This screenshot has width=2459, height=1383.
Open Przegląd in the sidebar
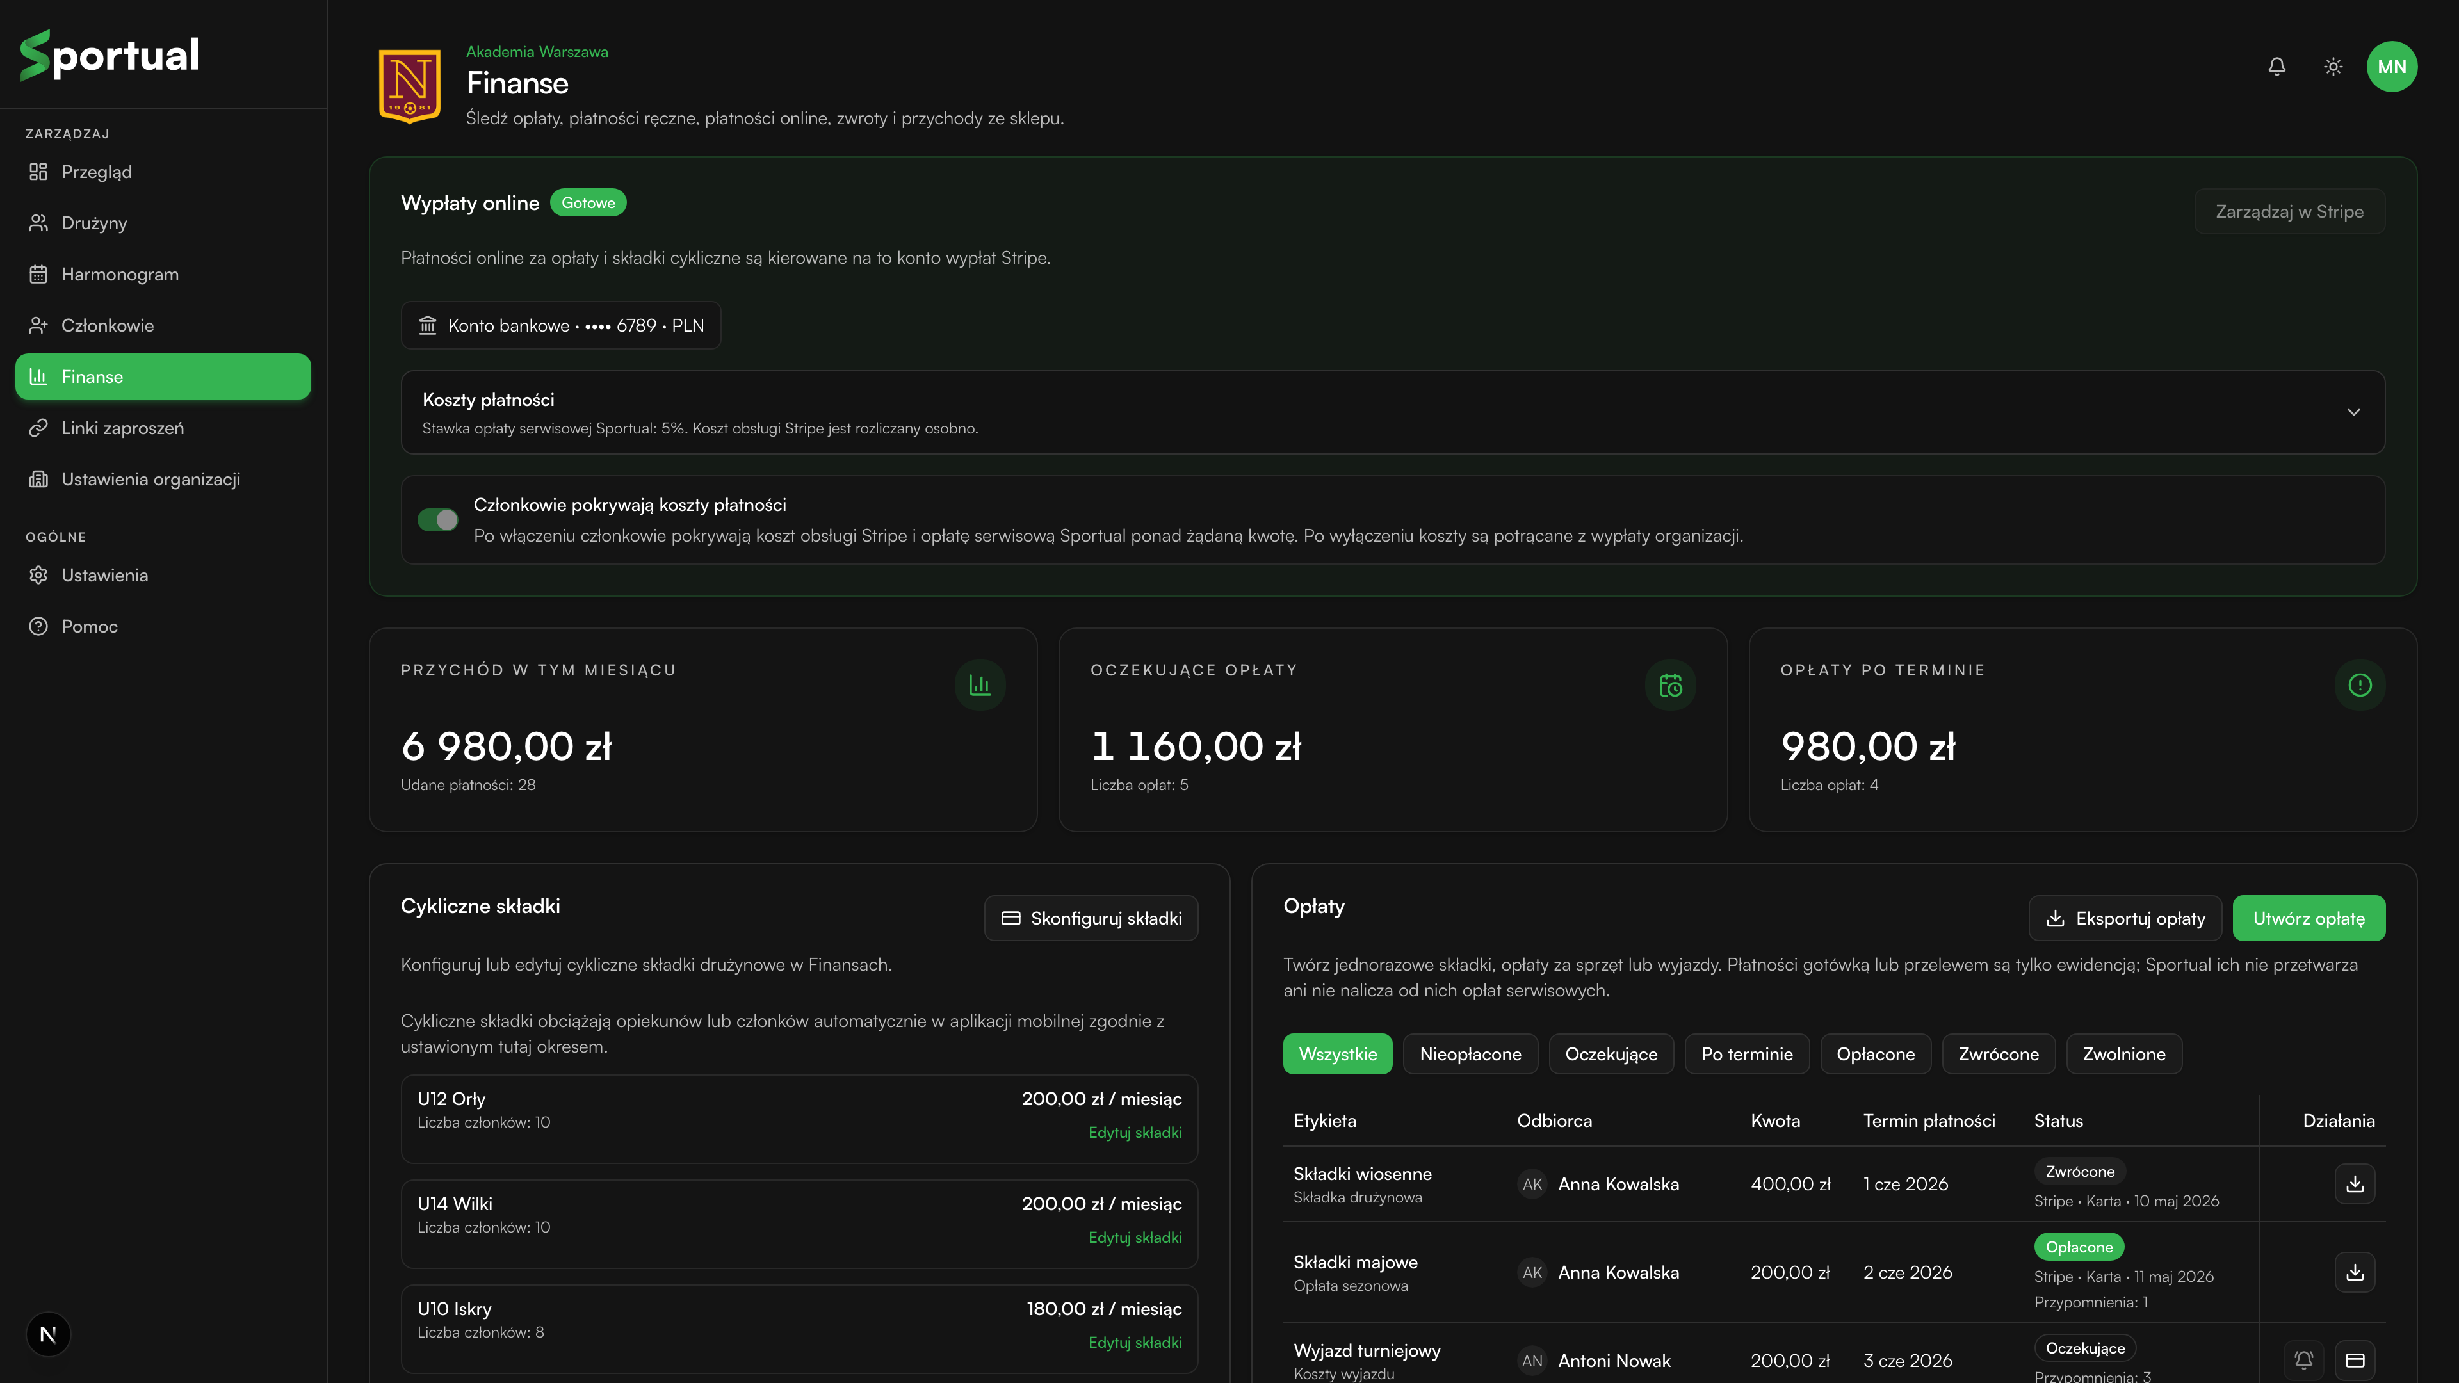click(x=163, y=172)
